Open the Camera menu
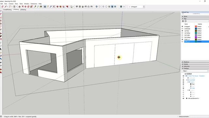The height and width of the screenshot is (118, 209). coord(11,4)
